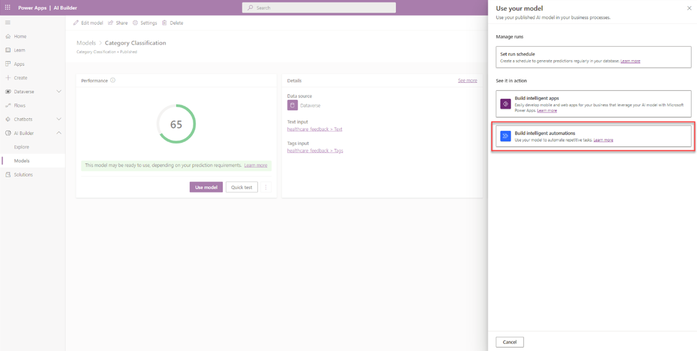The height and width of the screenshot is (351, 697).
Task: Close the Use your model panel
Action: click(x=689, y=8)
